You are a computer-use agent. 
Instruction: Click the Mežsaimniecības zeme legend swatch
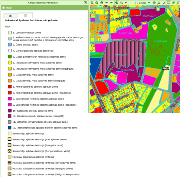(x=10, y=39)
